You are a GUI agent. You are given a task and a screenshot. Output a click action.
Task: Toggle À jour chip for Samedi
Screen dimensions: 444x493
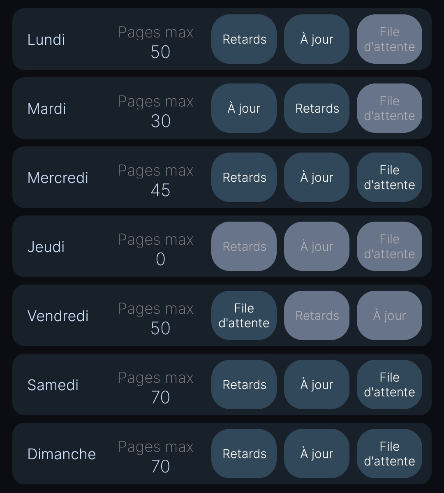click(317, 384)
